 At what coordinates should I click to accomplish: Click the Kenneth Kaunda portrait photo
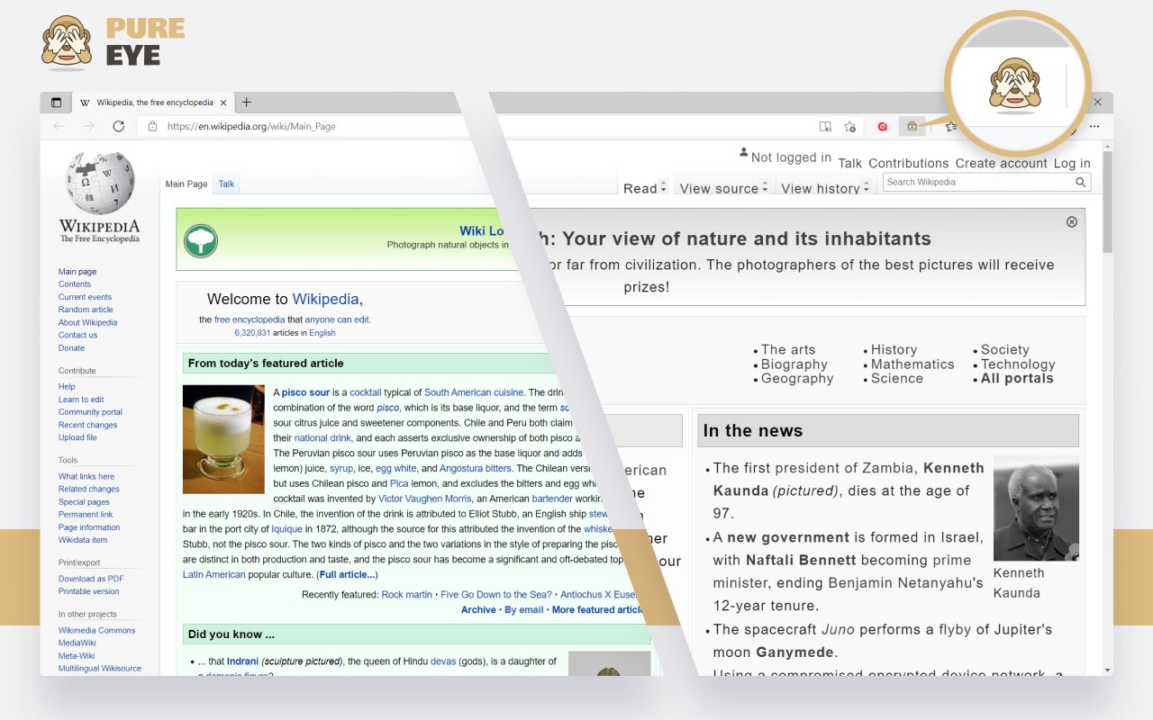pos(1036,508)
